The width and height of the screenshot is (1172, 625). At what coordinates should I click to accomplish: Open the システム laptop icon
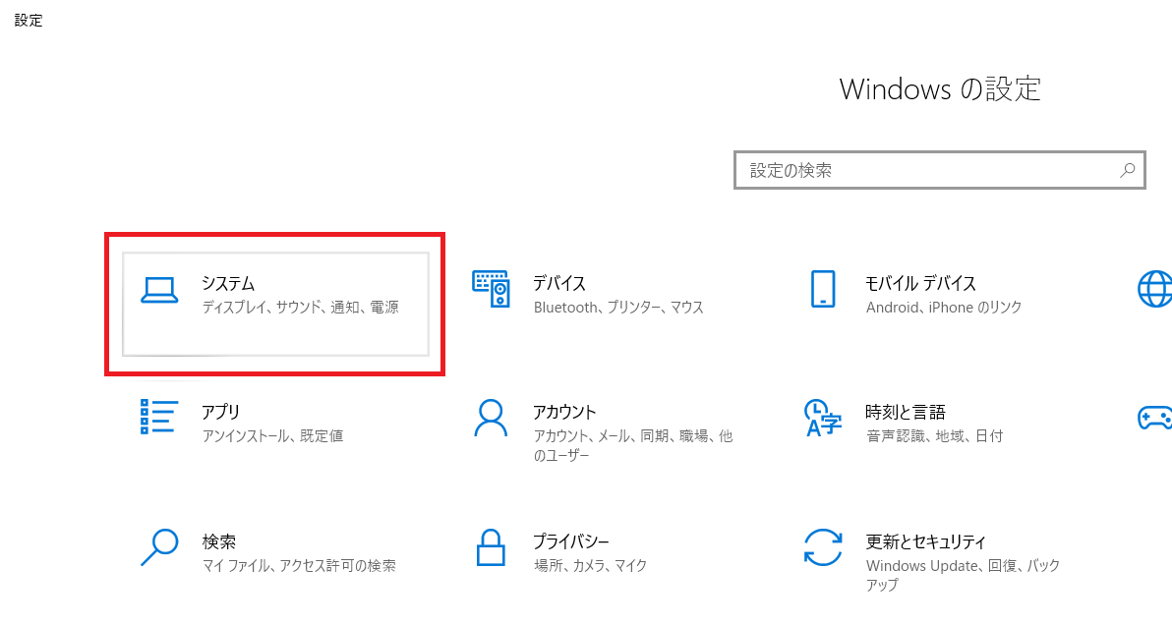pyautogui.click(x=159, y=291)
